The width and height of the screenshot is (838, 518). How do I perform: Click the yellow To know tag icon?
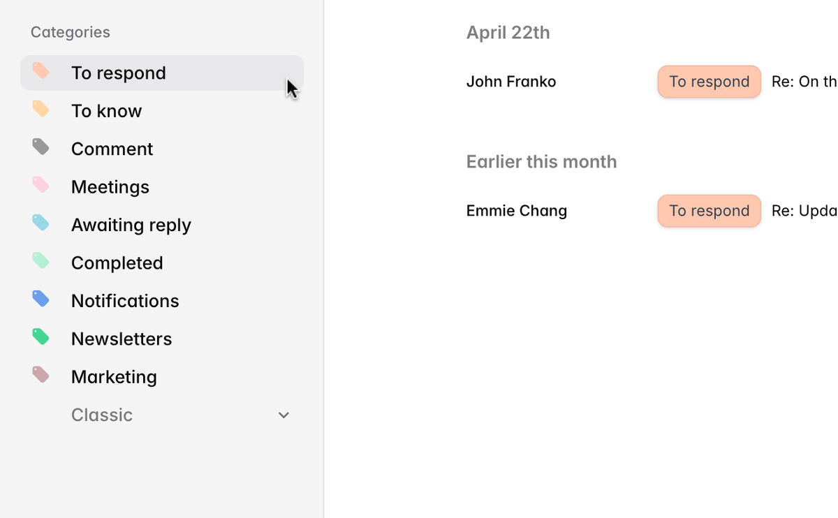(41, 109)
